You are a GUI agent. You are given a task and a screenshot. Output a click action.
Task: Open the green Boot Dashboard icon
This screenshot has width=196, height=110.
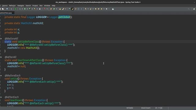click(x=16, y=9)
